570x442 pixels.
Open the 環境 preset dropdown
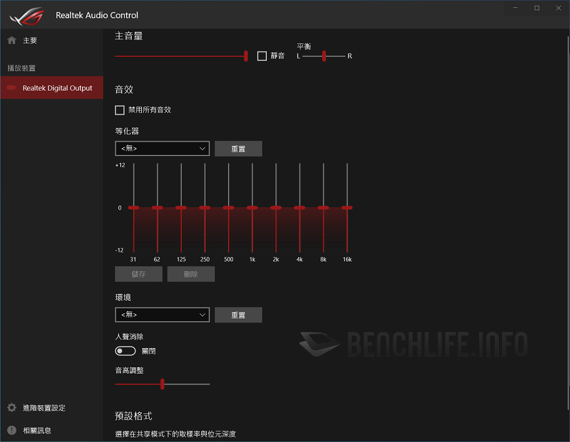162,314
